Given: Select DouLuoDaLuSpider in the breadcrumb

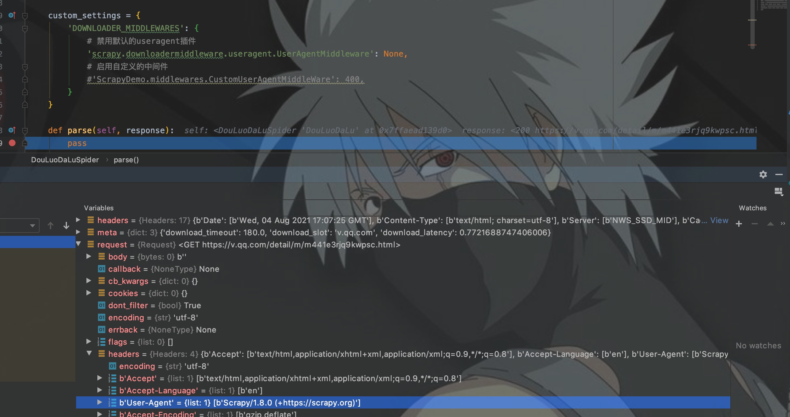Looking at the screenshot, I should pyautogui.click(x=65, y=160).
